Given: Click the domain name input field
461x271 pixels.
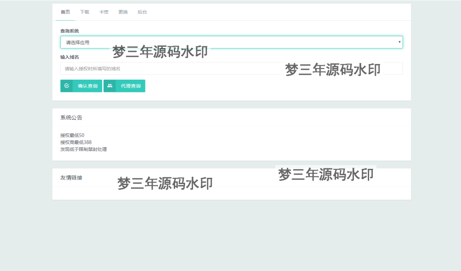Looking at the screenshot, I should [231, 68].
